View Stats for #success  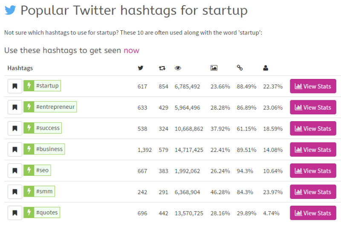[x=313, y=128]
